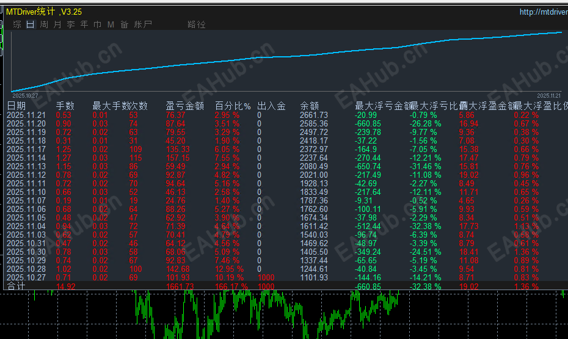Select the 账户 account tab
The height and width of the screenshot is (339, 568).
tap(143, 24)
